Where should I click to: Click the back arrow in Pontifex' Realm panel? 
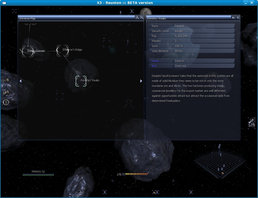click(x=233, y=17)
